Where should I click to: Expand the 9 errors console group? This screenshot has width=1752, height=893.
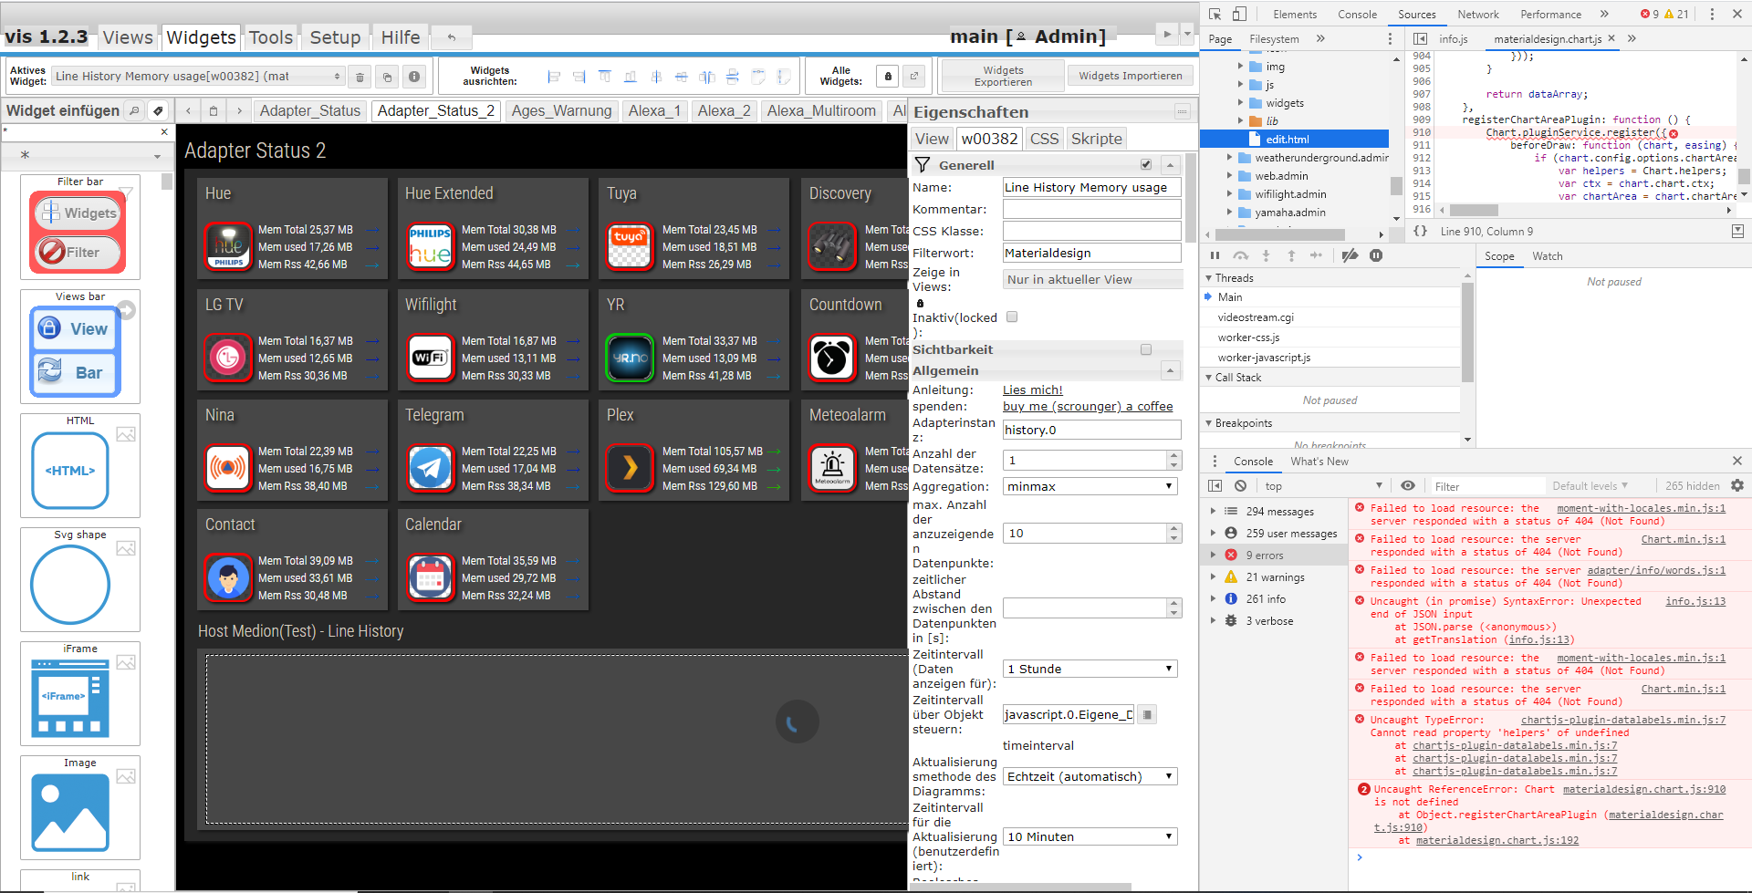(1213, 555)
